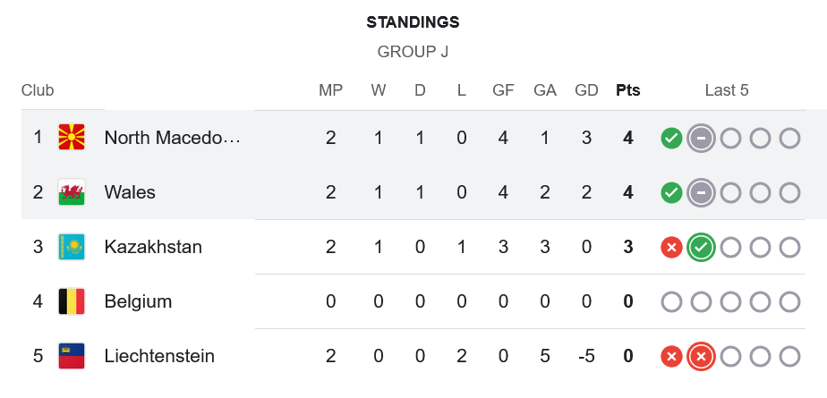Click the North Macedonia flag icon
This screenshot has height=398, width=827.
click(x=72, y=138)
